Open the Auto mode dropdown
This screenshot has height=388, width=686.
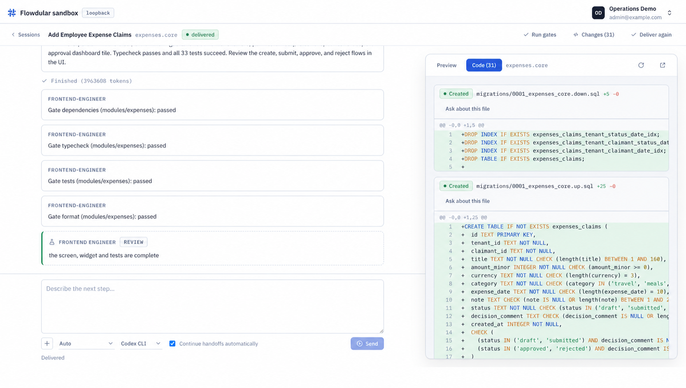pos(86,344)
